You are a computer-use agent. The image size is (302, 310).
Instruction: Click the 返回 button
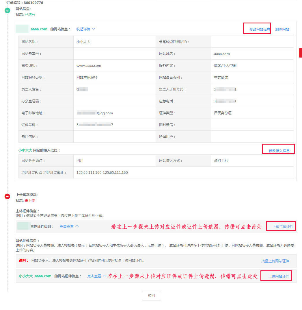pos(151,296)
